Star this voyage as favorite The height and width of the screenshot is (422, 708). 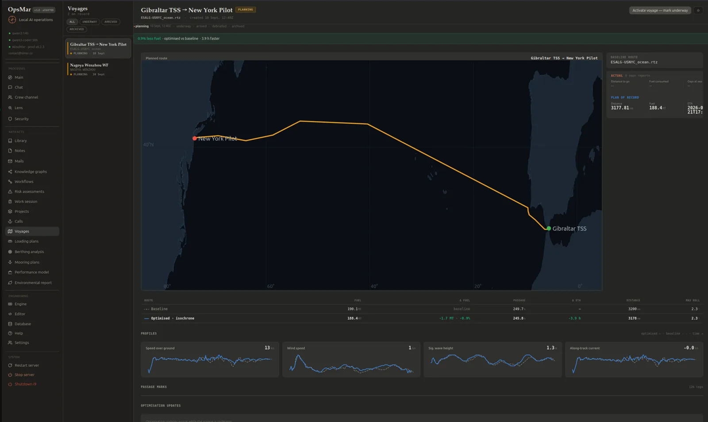tap(698, 10)
